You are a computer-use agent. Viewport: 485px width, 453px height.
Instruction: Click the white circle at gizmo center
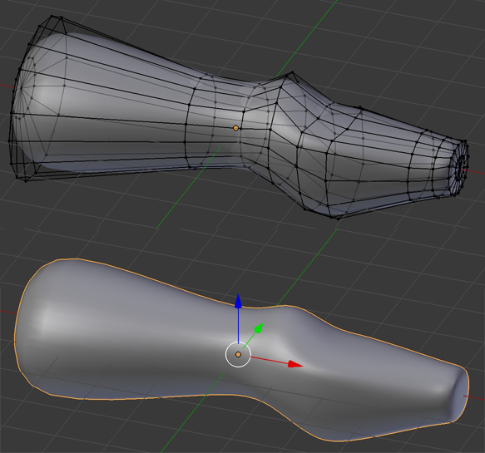pos(238,354)
